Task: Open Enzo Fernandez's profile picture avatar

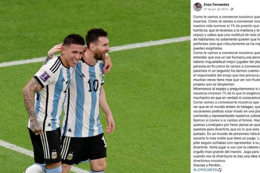Action: pos(198,7)
